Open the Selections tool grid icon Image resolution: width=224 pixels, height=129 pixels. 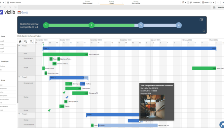point(214,7)
